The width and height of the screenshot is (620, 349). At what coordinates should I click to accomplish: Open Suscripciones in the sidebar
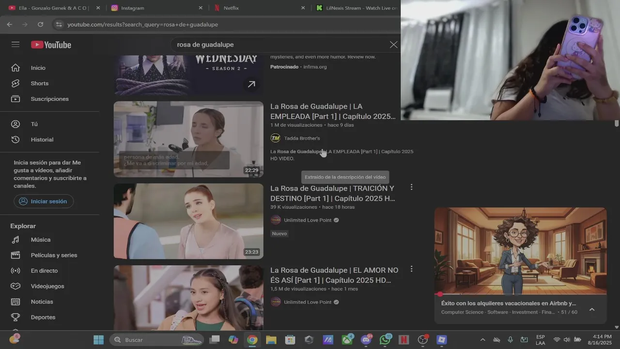coord(49,99)
